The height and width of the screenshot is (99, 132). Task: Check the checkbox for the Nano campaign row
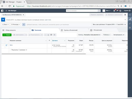tap(3, 45)
